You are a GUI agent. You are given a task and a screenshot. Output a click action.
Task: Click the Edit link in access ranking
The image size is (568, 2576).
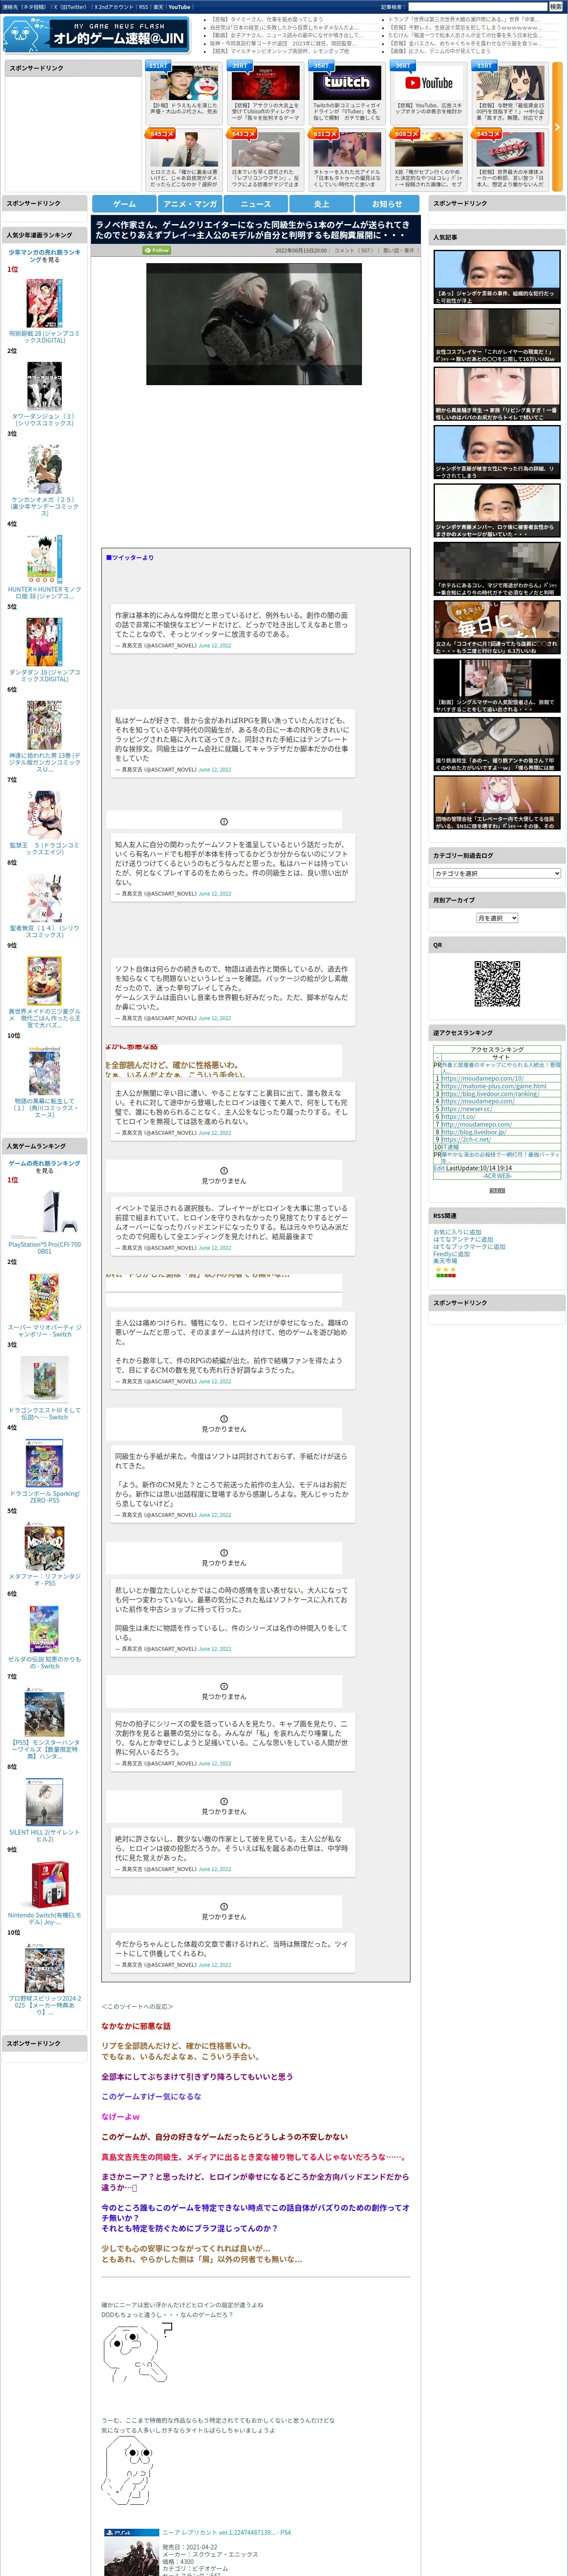tap(439, 1168)
